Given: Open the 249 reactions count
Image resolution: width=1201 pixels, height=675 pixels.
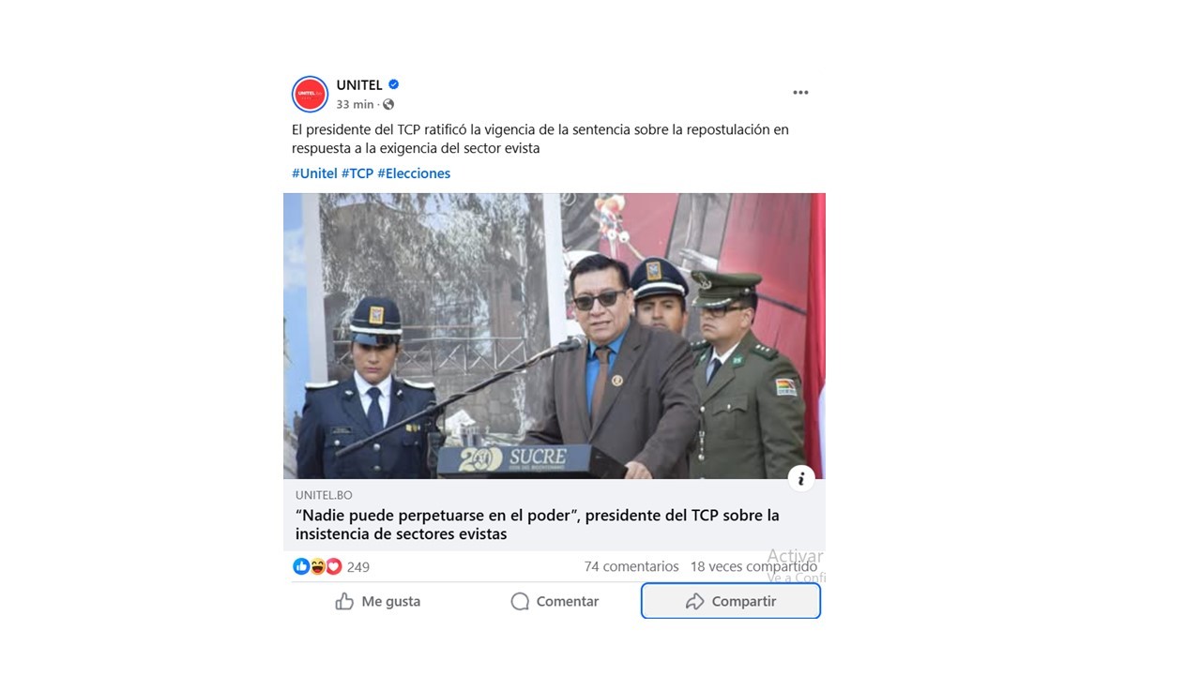Looking at the screenshot, I should coord(358,567).
